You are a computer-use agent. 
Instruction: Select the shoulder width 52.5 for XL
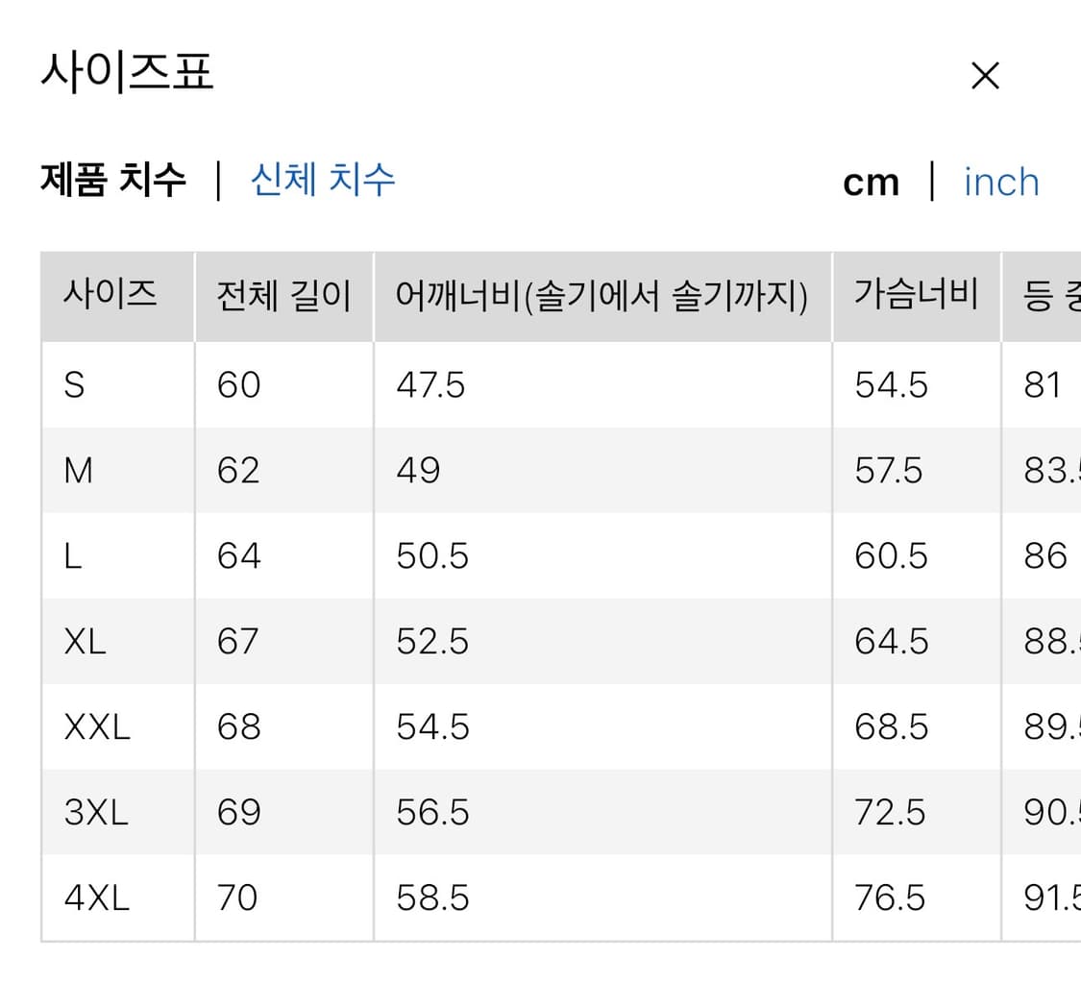[426, 641]
